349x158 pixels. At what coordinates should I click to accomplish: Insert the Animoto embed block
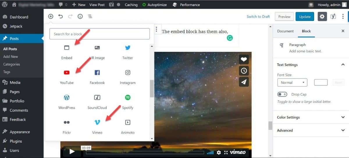coord(128,127)
